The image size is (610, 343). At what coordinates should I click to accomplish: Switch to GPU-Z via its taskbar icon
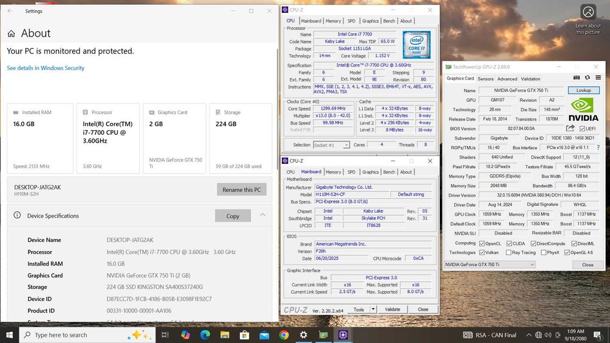(x=323, y=335)
